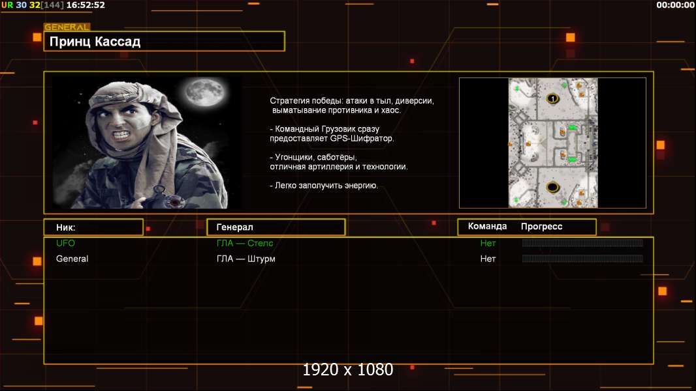Click the GENERAL tag above the name box
Image resolution: width=696 pixels, height=391 pixels.
point(67,27)
